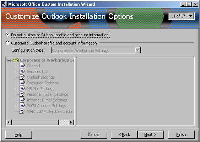Click the Corporate or Workgroup folder icon
This screenshot has width=200, height=142.
16,60
